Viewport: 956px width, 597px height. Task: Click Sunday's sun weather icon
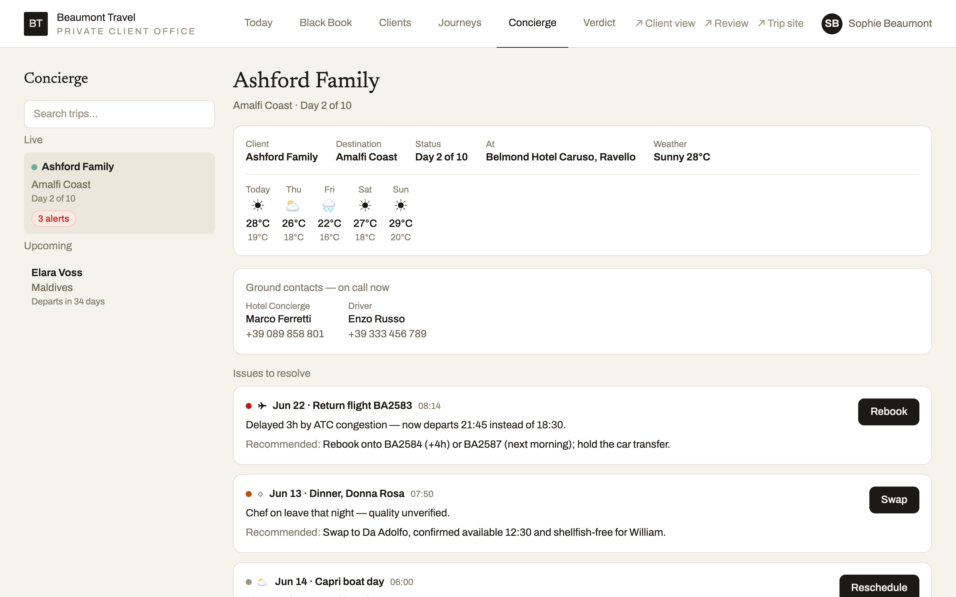pos(401,205)
